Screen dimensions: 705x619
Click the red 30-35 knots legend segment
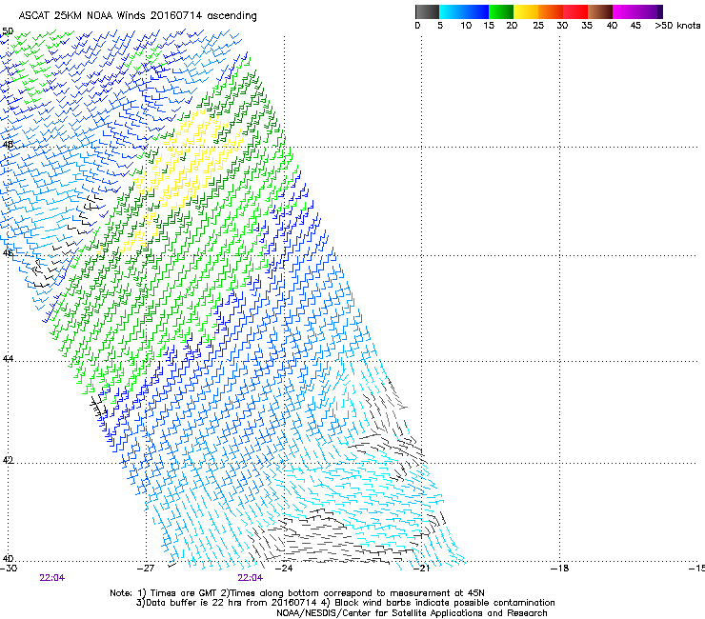click(x=575, y=11)
